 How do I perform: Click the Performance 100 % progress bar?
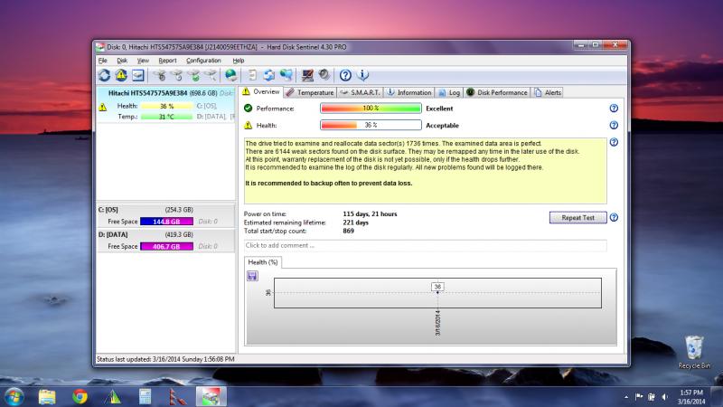click(x=371, y=108)
